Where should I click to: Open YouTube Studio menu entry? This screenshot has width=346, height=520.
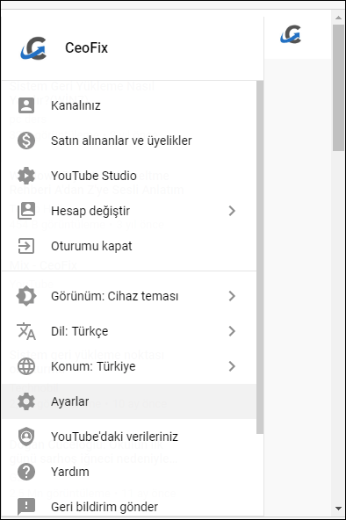(x=129, y=176)
